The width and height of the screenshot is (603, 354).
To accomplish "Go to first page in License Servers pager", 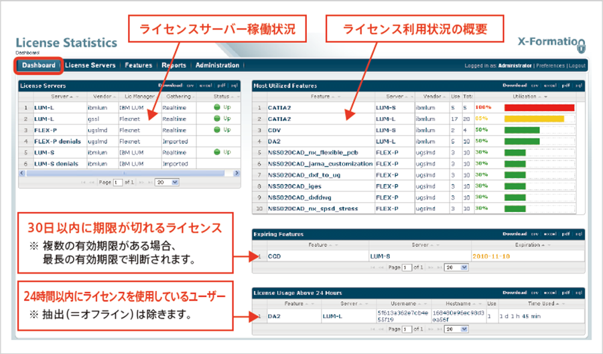I will point(83,183).
